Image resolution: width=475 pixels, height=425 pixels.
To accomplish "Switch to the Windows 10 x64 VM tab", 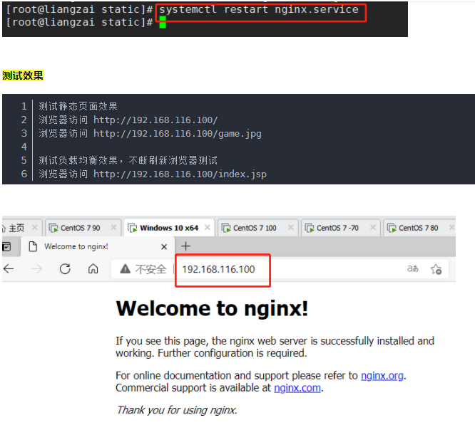I will point(169,228).
